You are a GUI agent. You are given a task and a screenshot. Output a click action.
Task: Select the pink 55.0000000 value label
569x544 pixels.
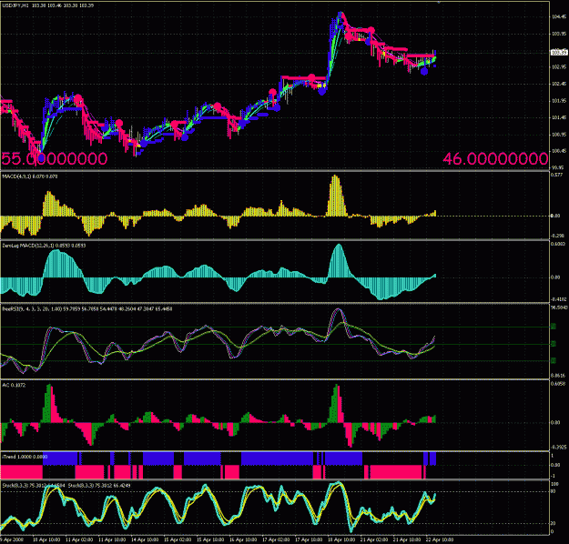tap(54, 159)
